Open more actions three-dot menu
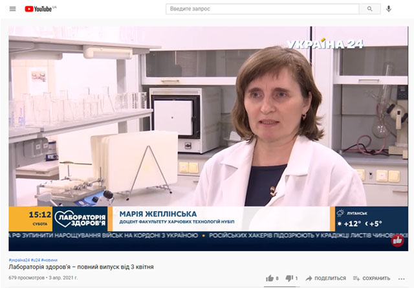 tap(402, 279)
